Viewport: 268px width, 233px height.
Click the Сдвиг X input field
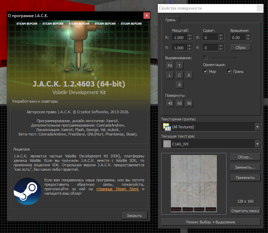(211, 38)
